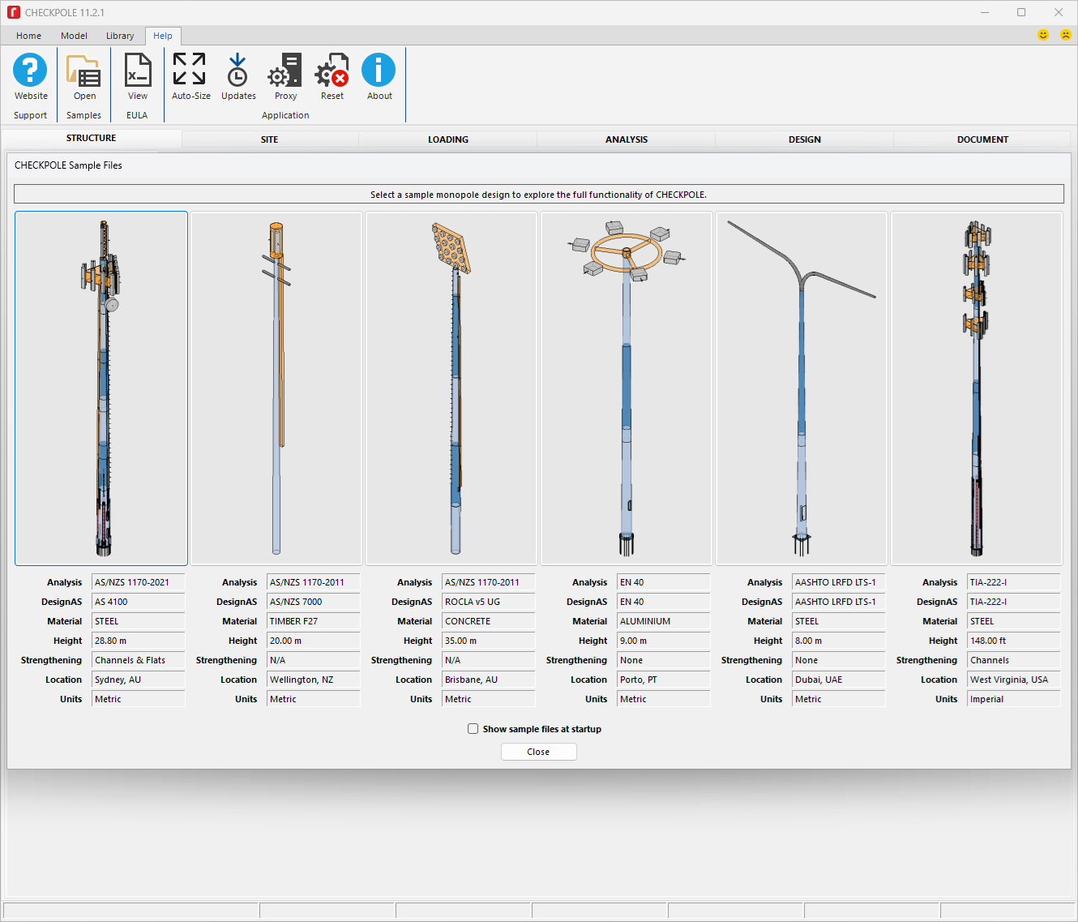
Task: Select the Help ribbon tab
Action: (x=163, y=36)
